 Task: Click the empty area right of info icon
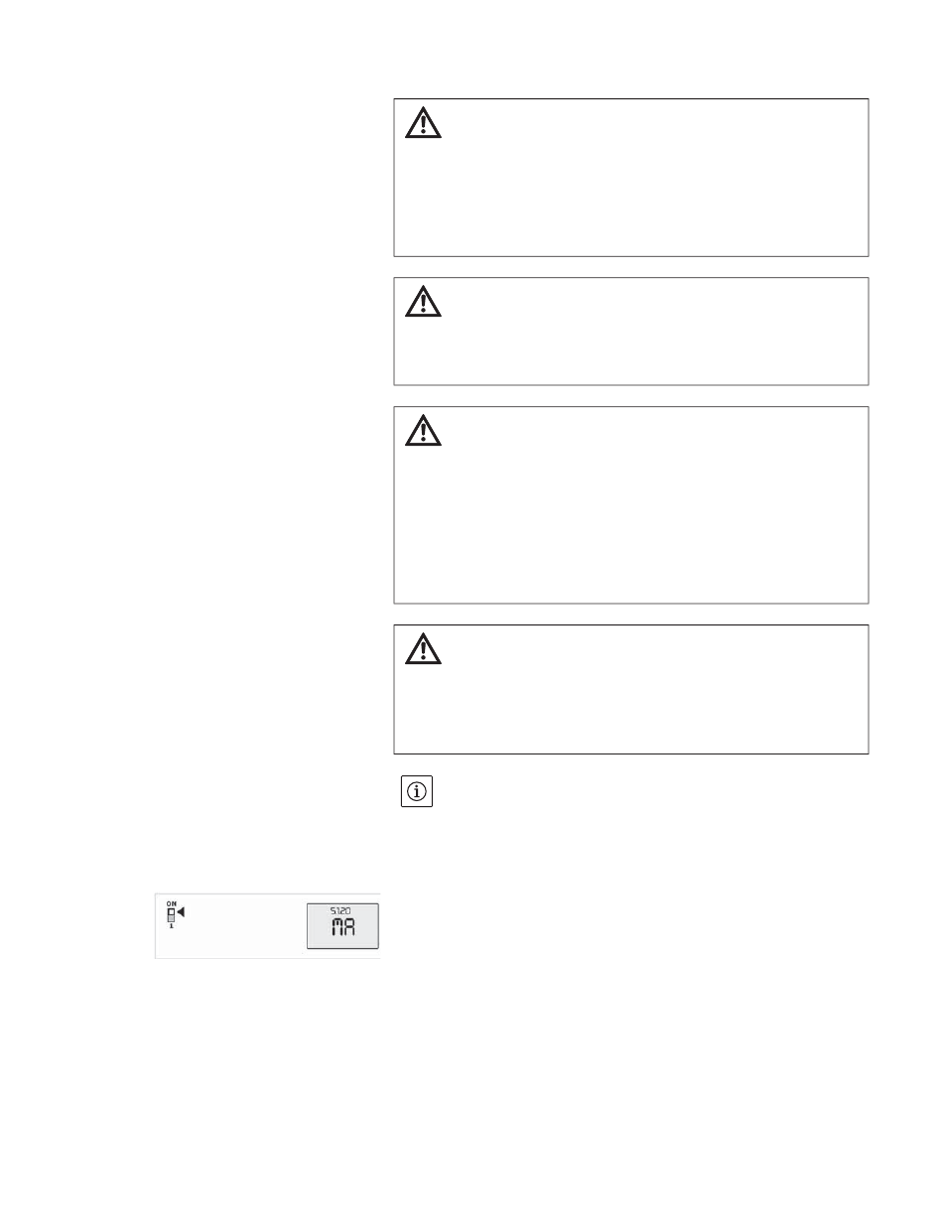click(651, 792)
